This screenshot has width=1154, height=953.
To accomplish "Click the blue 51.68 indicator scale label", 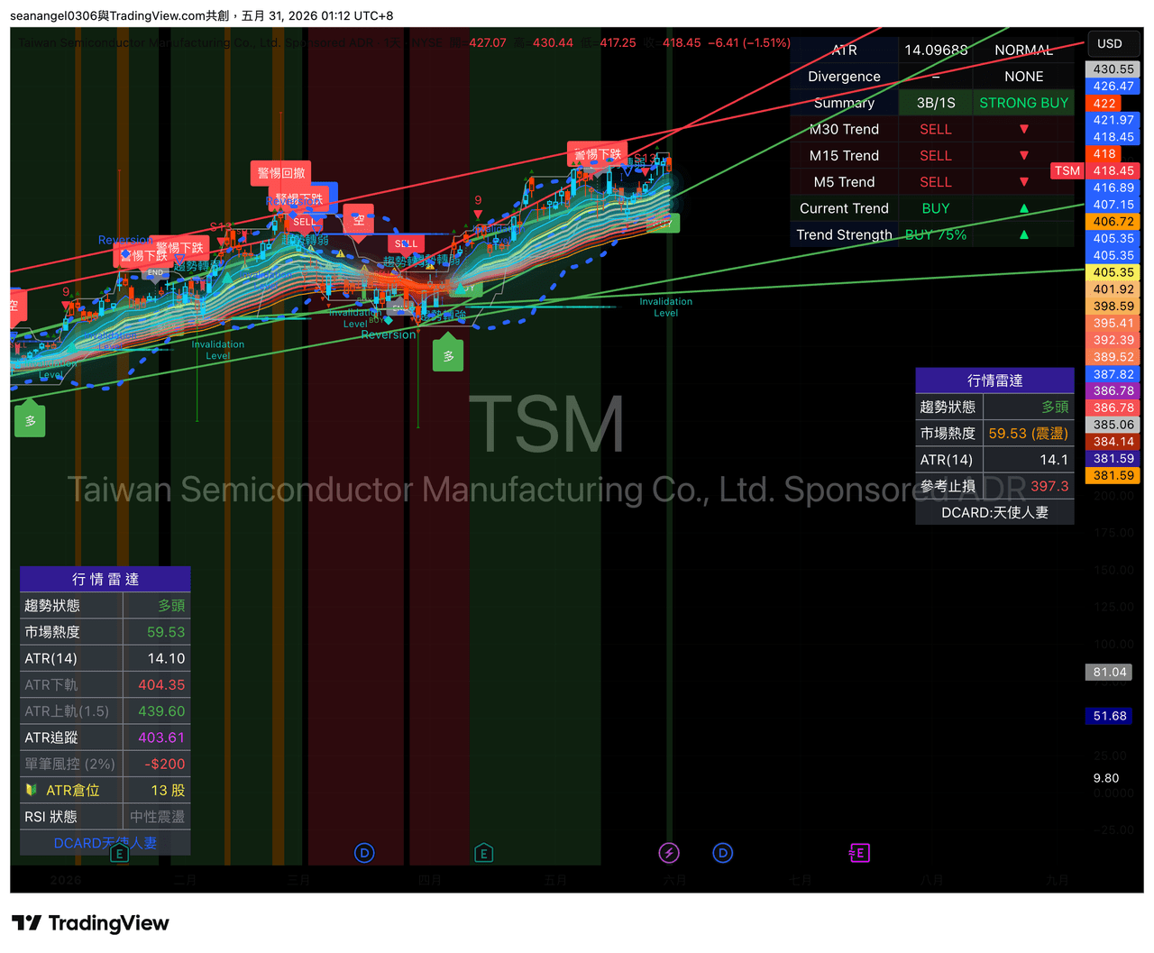I will (x=1110, y=716).
